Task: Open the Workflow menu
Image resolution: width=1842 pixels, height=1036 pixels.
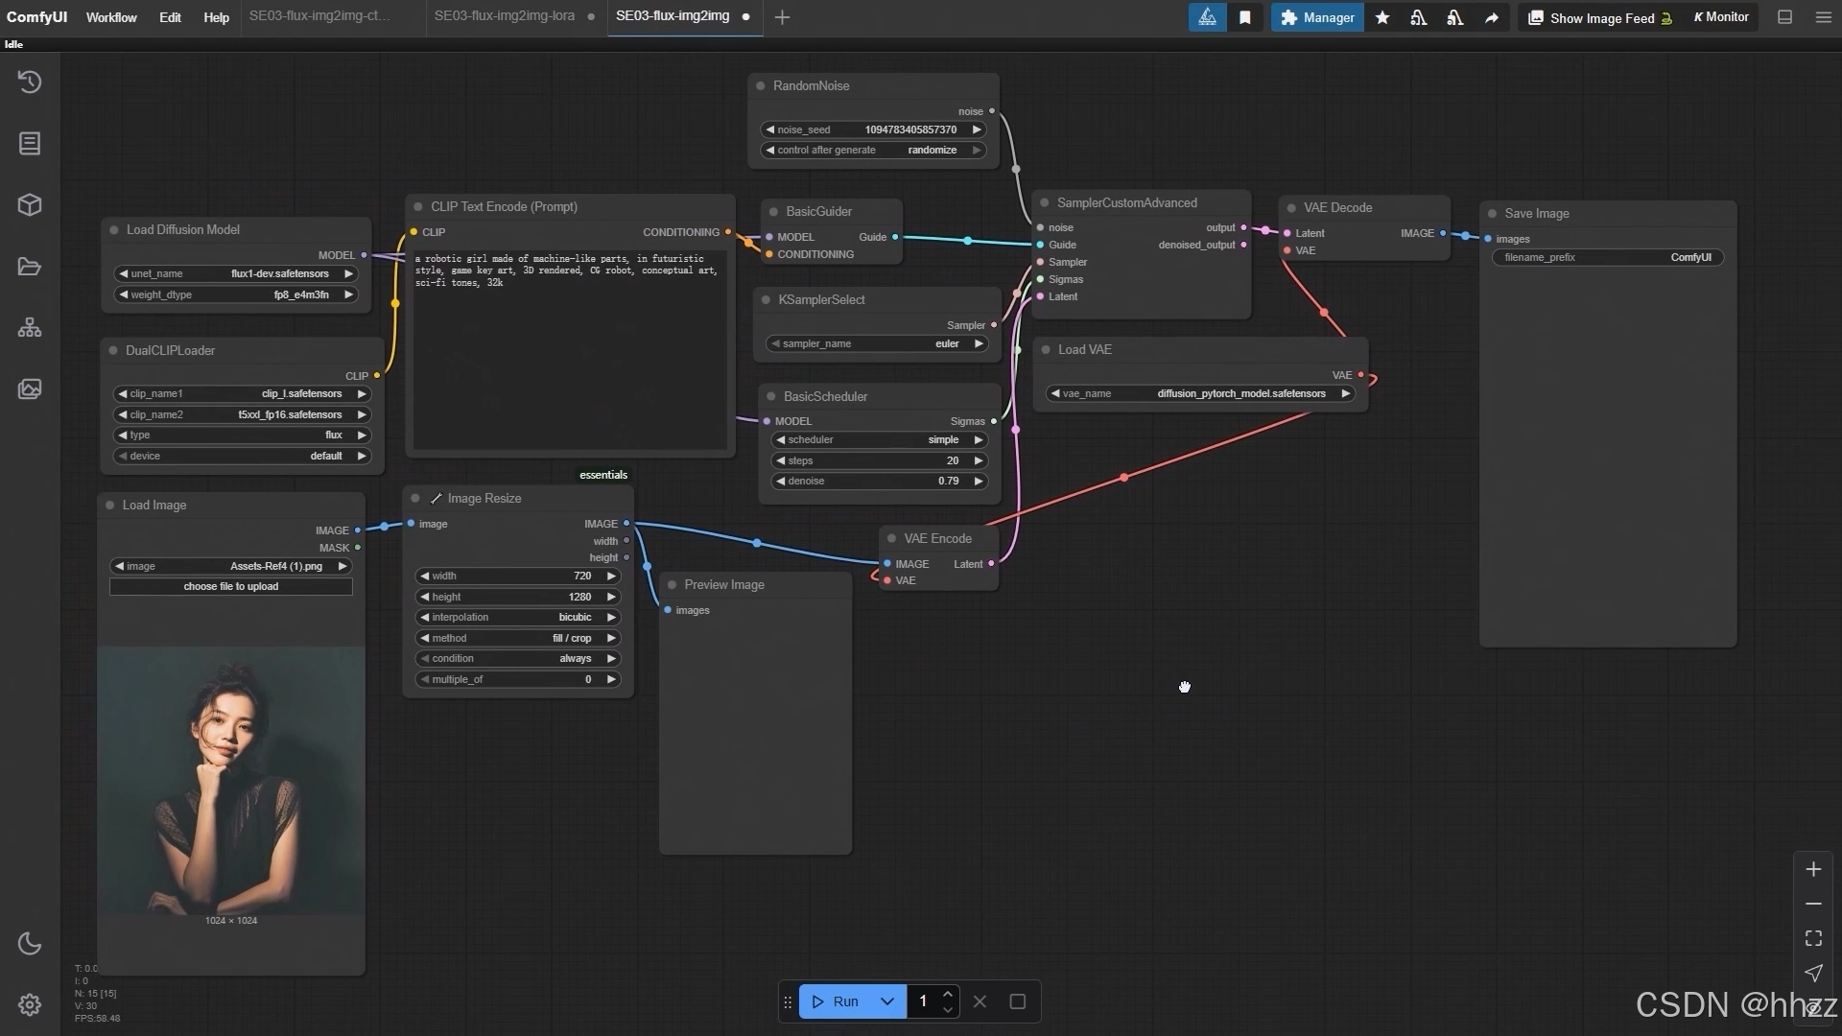Action: coord(111,17)
